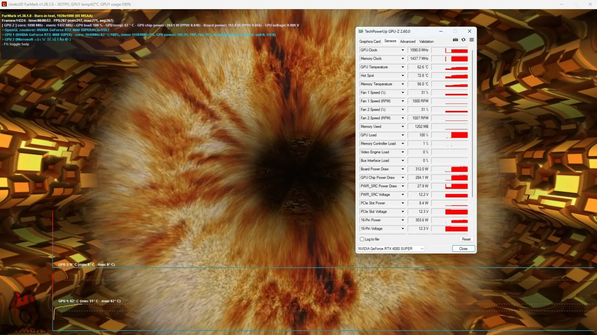Click the GPU Load history graph
Screen dimensions: 597x335
point(450,135)
